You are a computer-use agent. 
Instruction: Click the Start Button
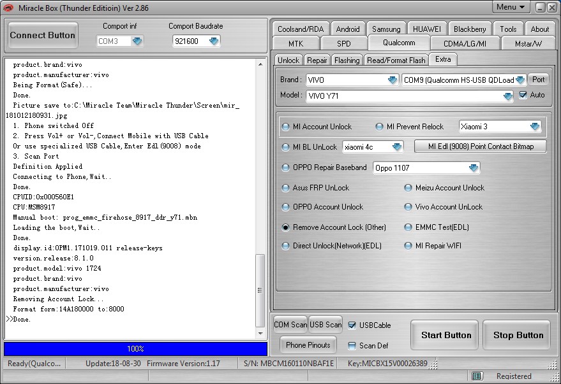(445, 335)
